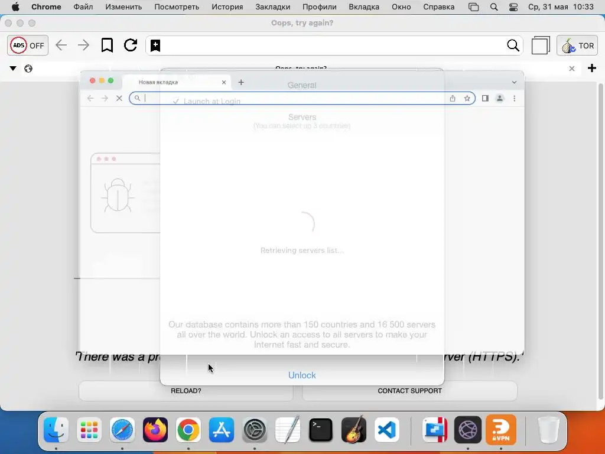
Task: Open the dark globe browser Dock icon
Action: tap(468, 430)
